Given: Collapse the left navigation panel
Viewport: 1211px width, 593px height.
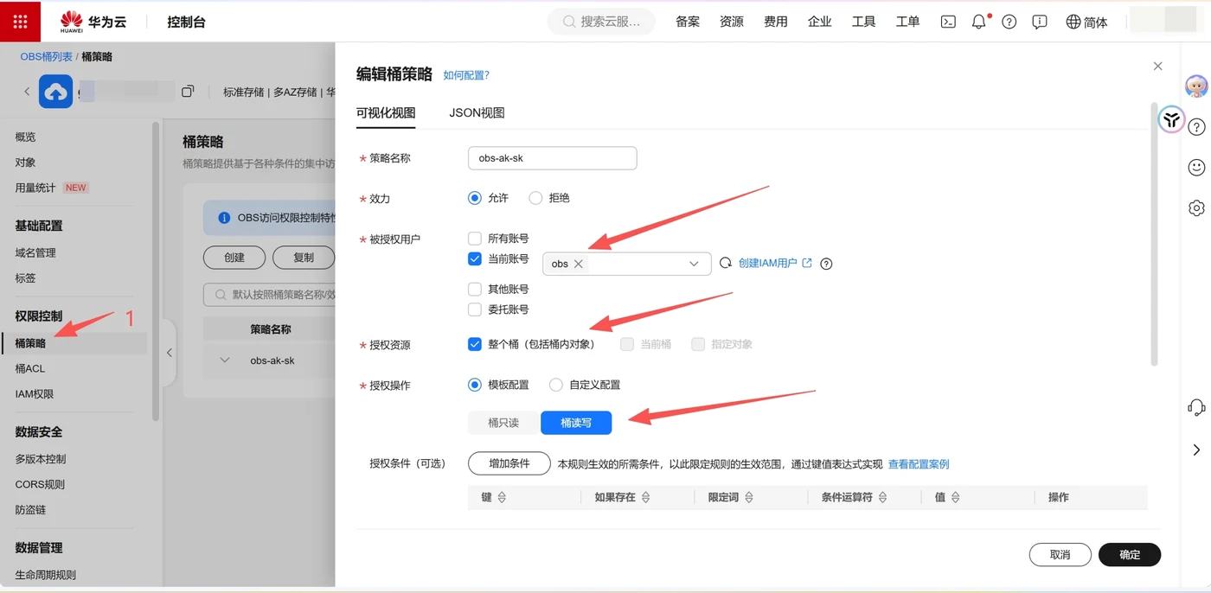Looking at the screenshot, I should [x=170, y=353].
